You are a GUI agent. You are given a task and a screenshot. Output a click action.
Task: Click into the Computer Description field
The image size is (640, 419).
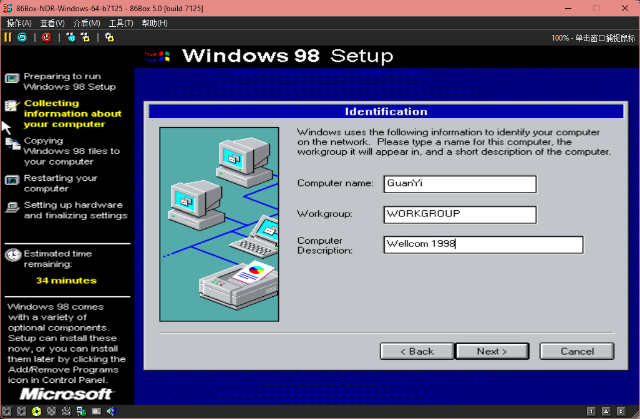pos(483,245)
